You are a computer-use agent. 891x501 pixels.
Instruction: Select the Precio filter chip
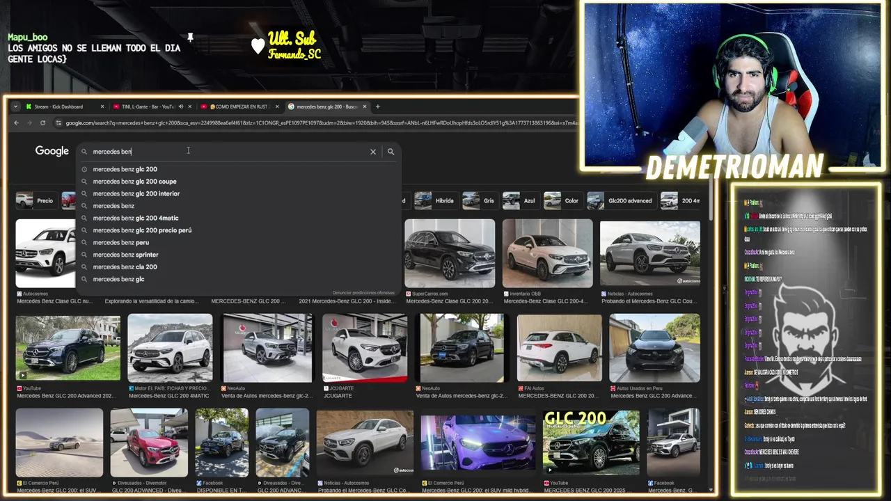(x=36, y=200)
